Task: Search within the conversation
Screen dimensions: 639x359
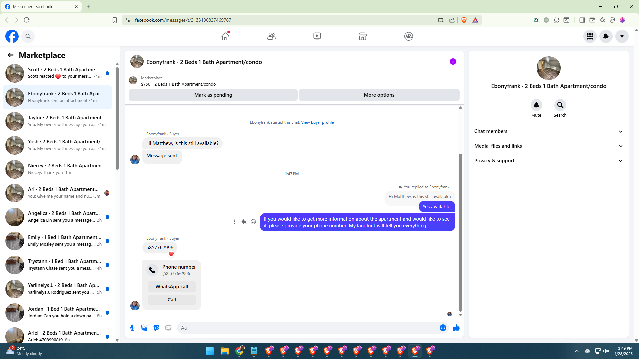Action: tap(560, 105)
